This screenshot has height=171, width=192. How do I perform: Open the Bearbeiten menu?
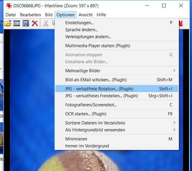30,15
